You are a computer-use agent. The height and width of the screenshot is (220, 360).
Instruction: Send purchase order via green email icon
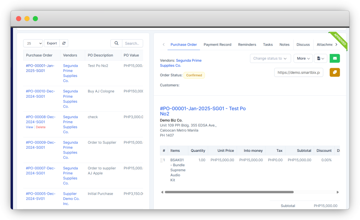point(335,58)
